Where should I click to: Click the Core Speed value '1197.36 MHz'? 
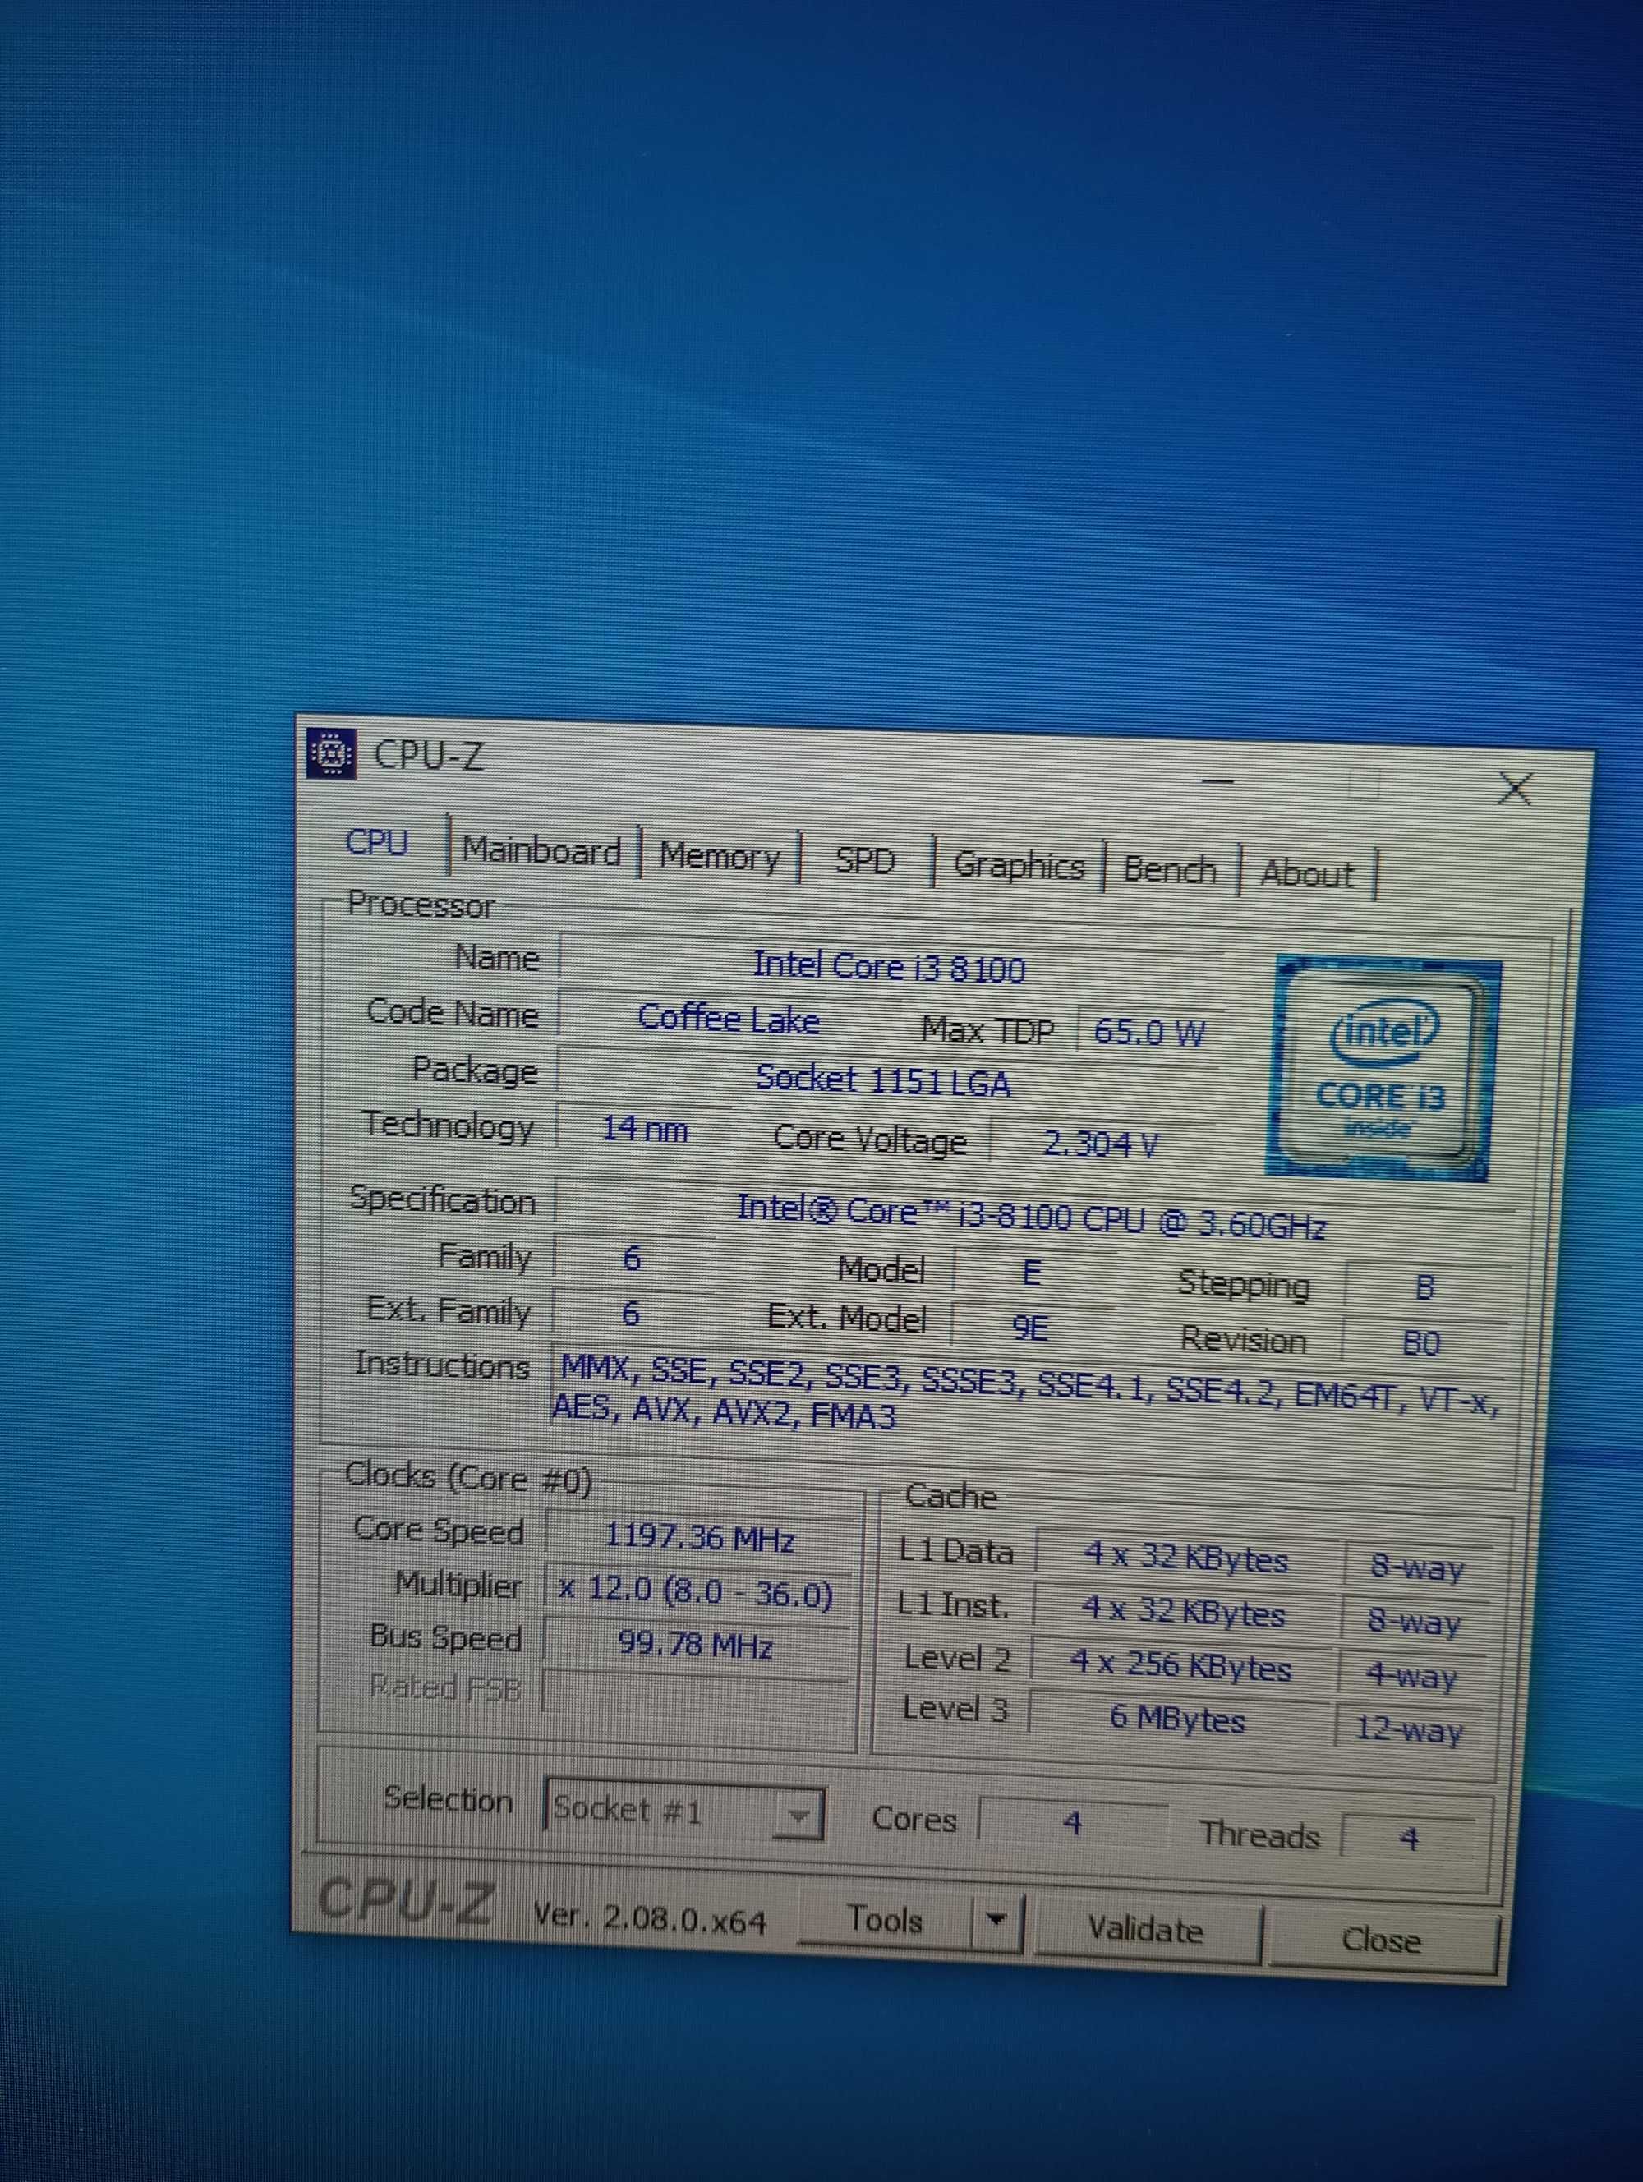698,1538
